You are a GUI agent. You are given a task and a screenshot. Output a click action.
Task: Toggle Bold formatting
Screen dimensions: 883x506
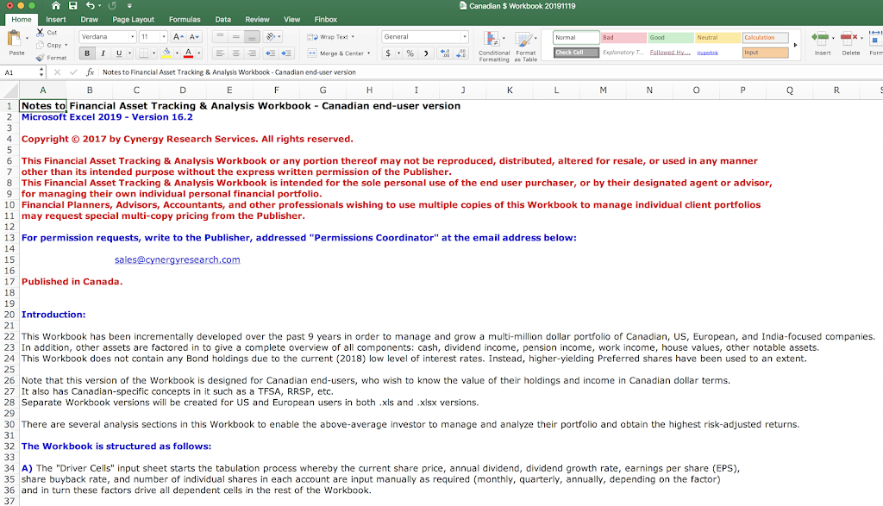coord(87,53)
